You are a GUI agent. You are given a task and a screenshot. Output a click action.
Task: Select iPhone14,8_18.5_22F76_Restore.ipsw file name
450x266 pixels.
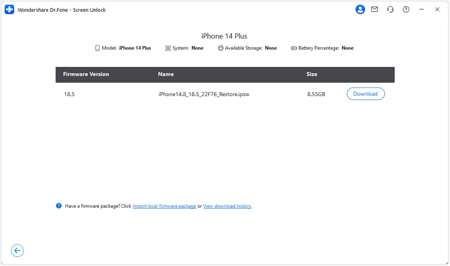pos(204,94)
